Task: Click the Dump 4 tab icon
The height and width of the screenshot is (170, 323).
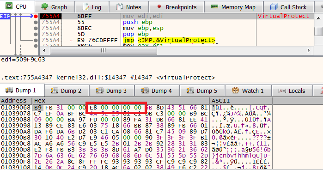Action: point(145,91)
